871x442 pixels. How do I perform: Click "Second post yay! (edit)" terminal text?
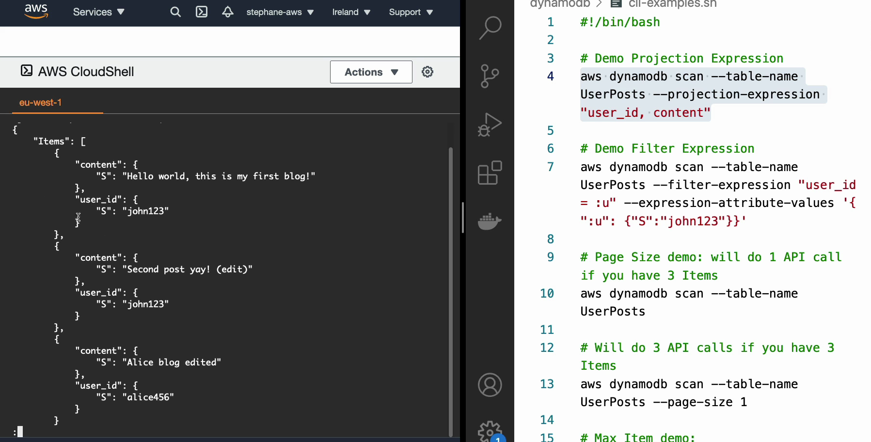188,269
